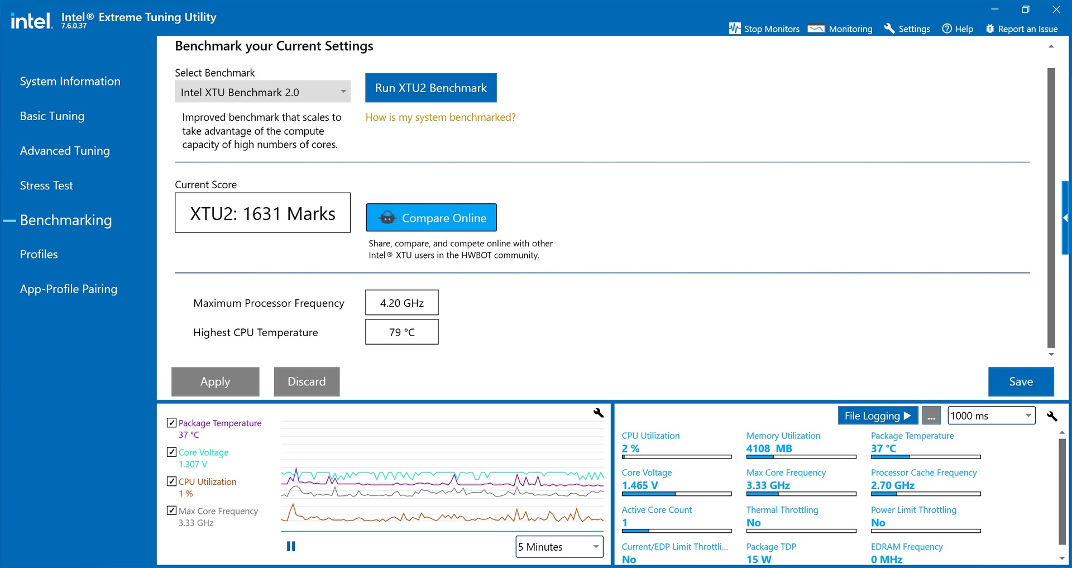
Task: Click the monitoring line graph area
Action: point(442,475)
